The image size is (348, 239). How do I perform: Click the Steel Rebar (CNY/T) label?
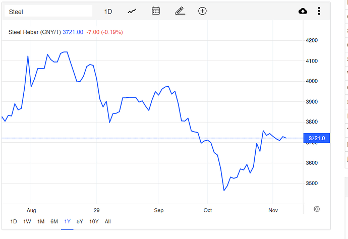point(35,32)
